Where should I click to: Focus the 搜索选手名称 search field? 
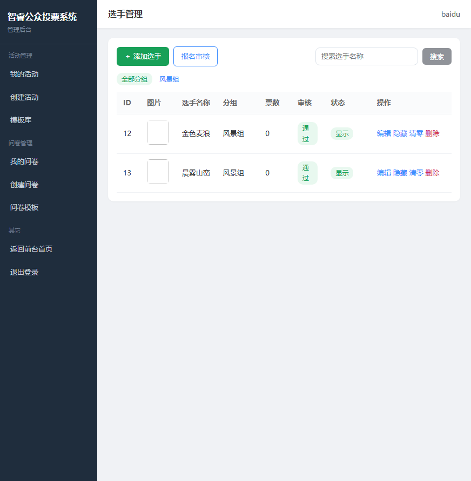click(x=367, y=57)
